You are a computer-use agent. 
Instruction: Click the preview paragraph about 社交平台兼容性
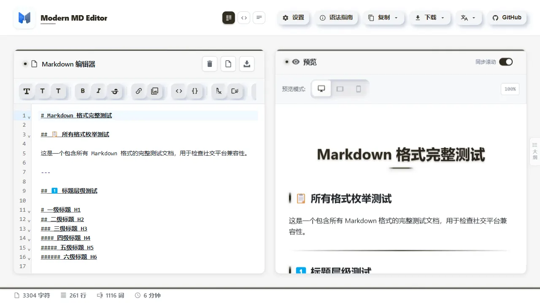398,226
